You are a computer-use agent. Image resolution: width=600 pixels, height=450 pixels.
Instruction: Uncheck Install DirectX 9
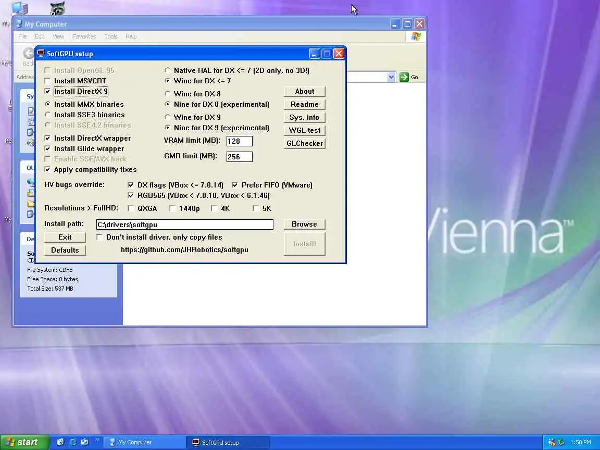tap(47, 91)
